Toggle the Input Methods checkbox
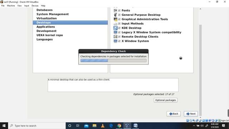229x129 pixels. 119,24
